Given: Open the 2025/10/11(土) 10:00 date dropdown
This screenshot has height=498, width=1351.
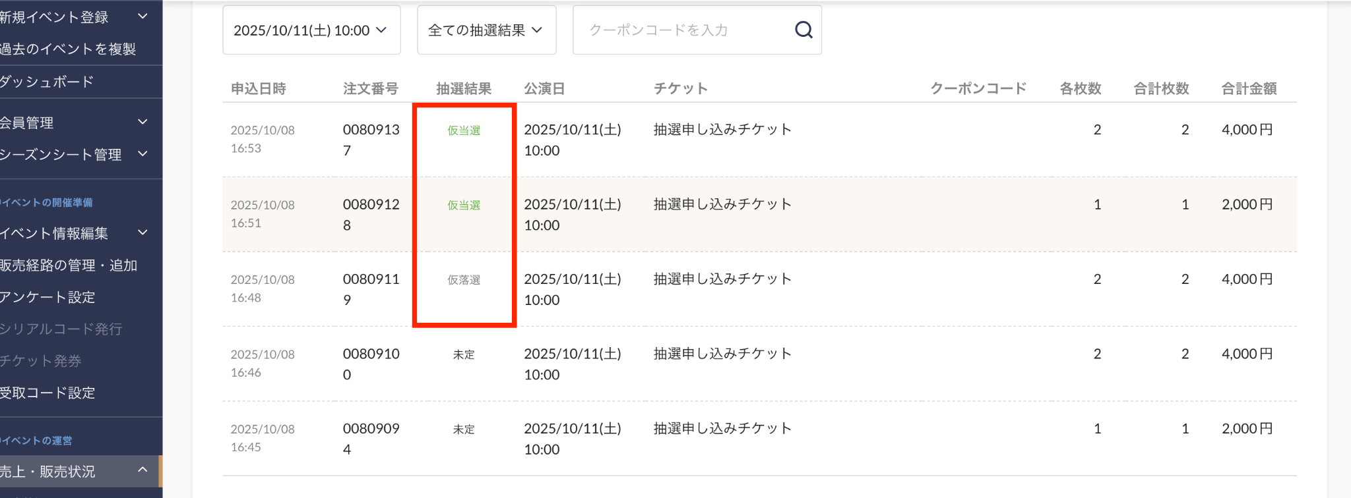Looking at the screenshot, I should click(311, 30).
